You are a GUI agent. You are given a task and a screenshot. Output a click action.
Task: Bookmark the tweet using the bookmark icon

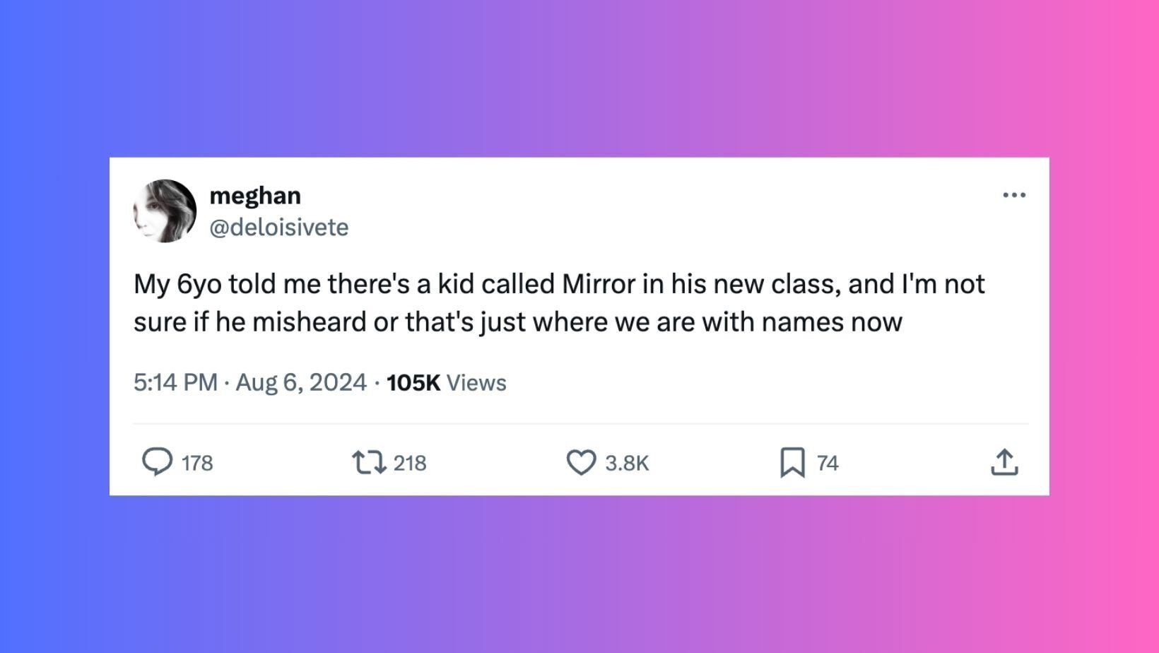point(792,462)
